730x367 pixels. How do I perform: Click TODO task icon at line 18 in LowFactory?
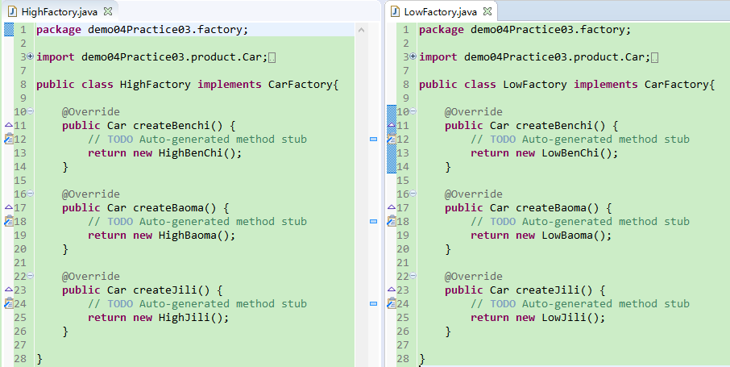point(392,221)
